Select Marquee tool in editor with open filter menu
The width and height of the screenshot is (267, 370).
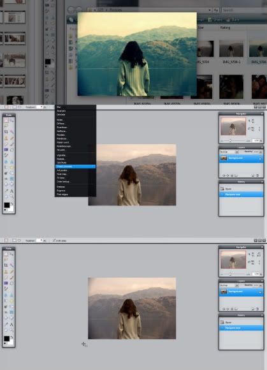(x=6, y=121)
